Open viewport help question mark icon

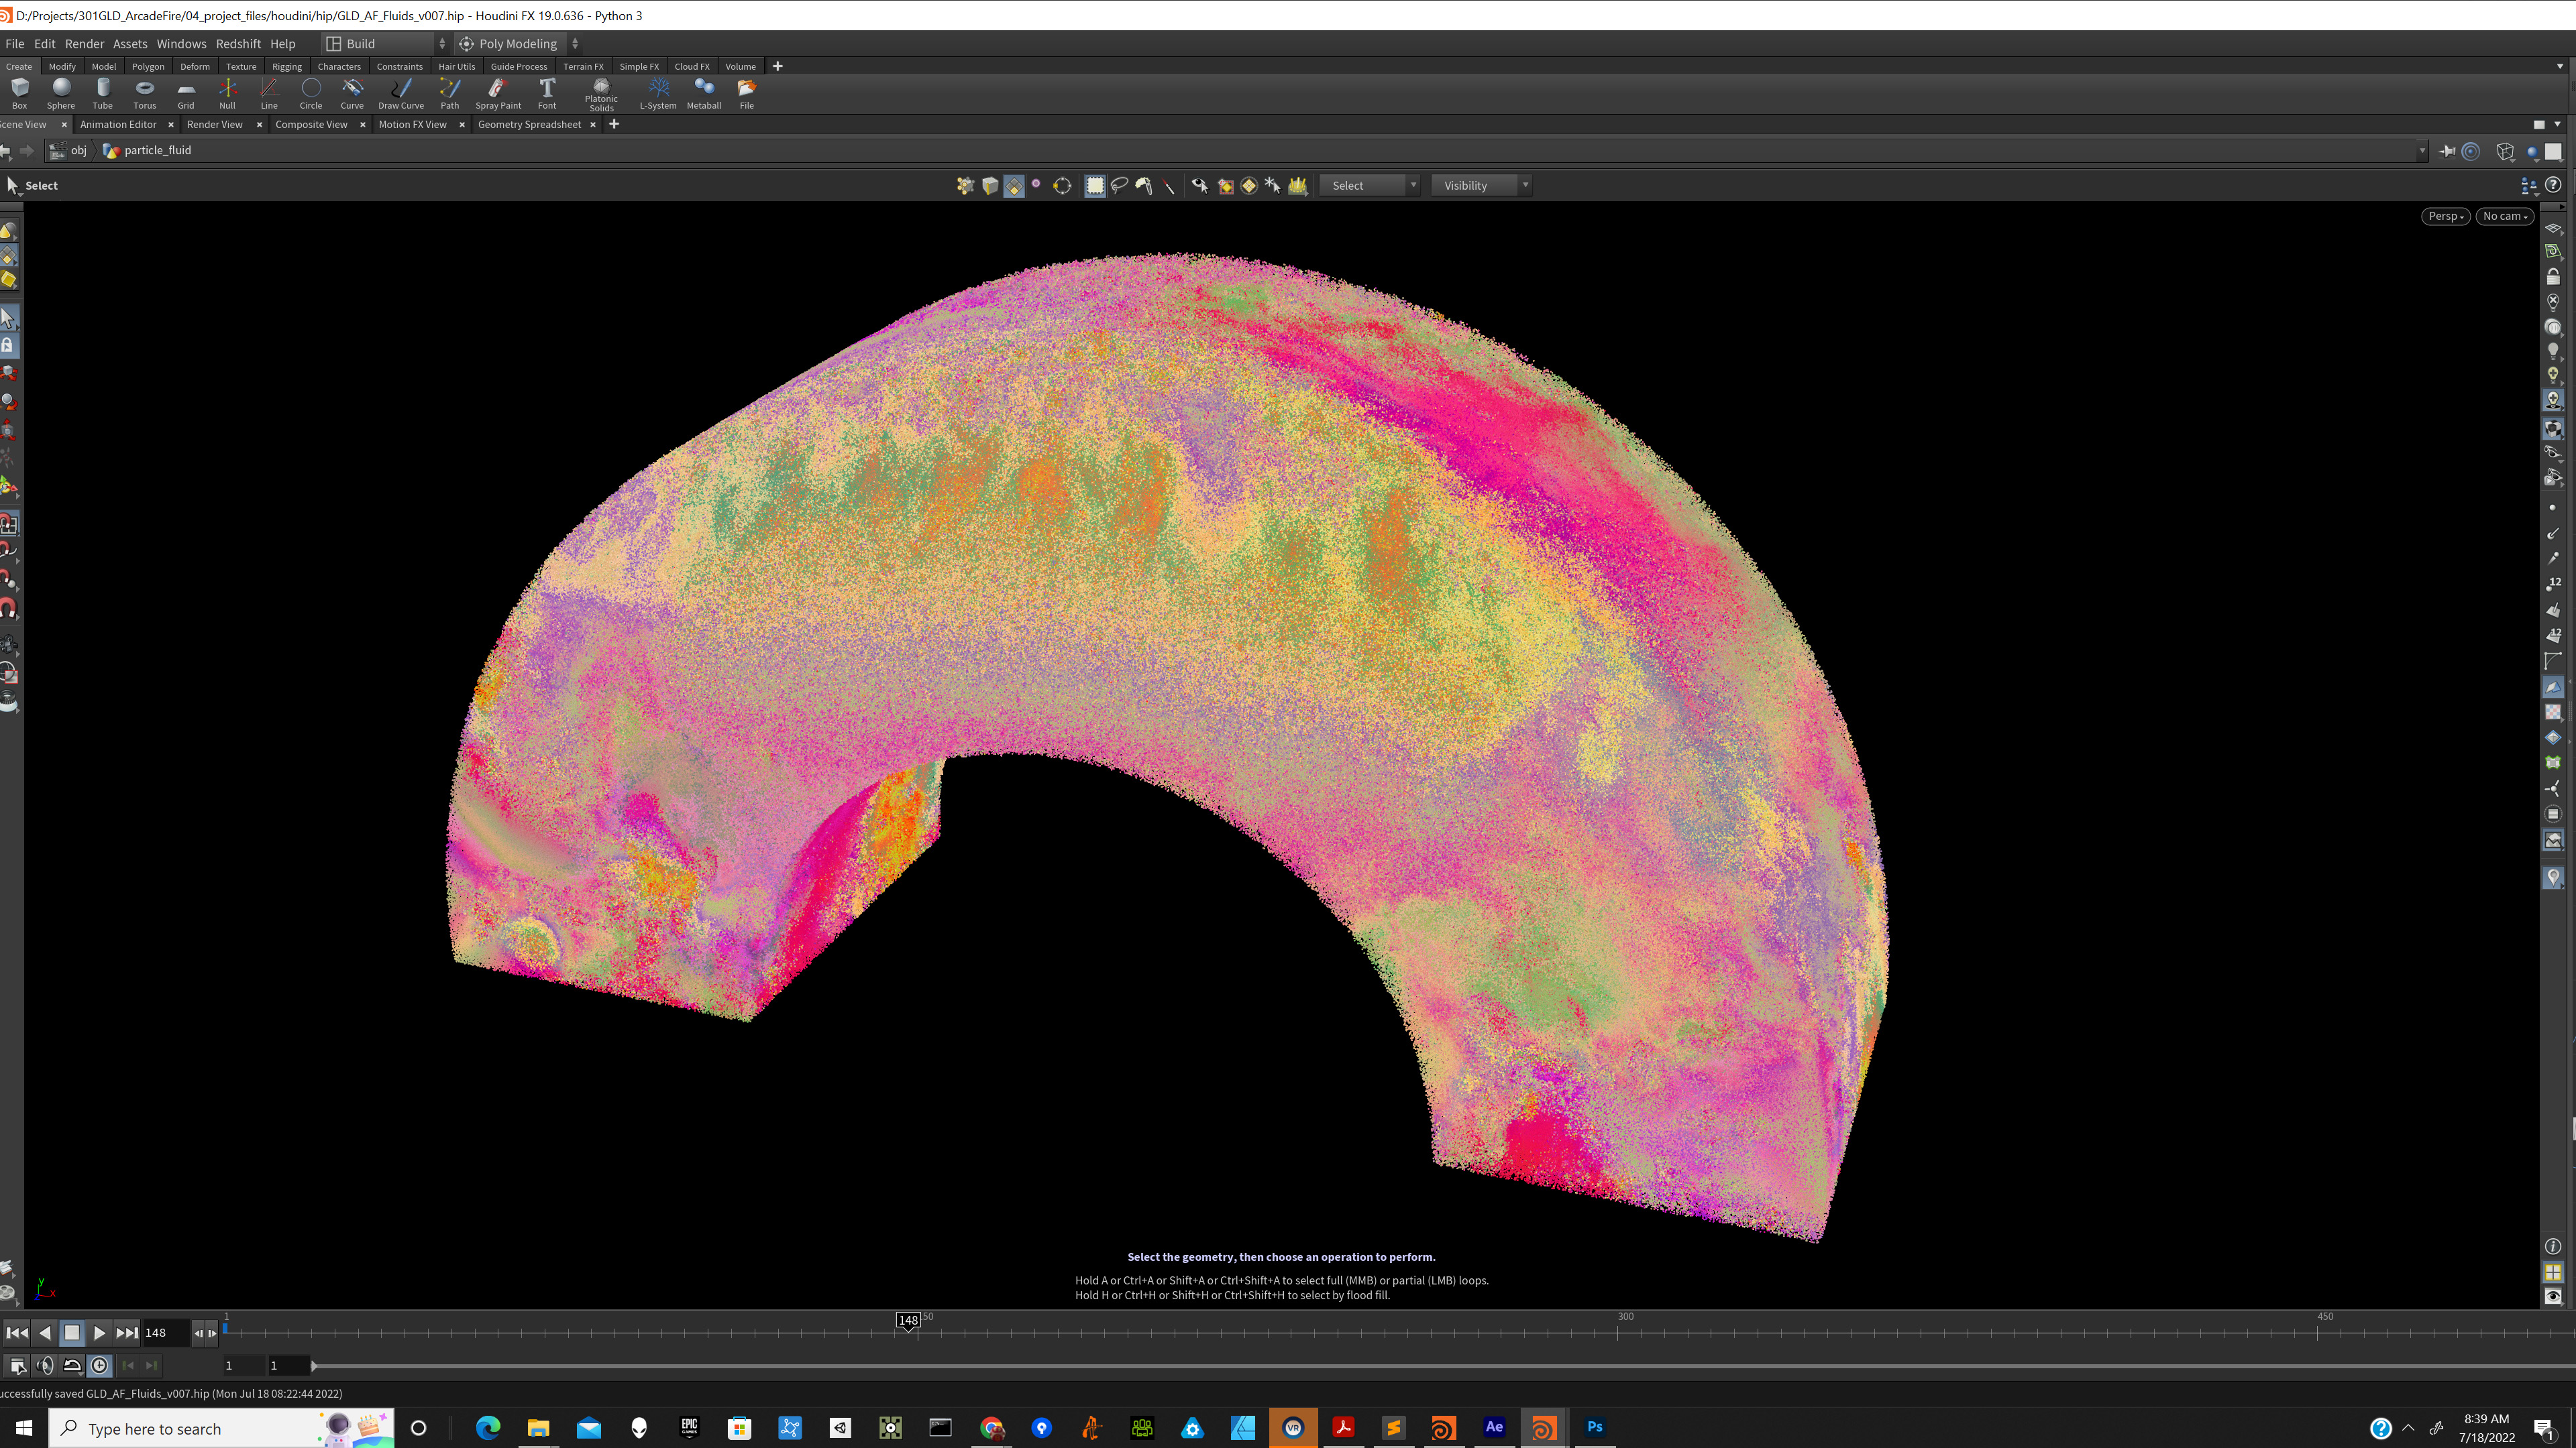coord(2553,185)
